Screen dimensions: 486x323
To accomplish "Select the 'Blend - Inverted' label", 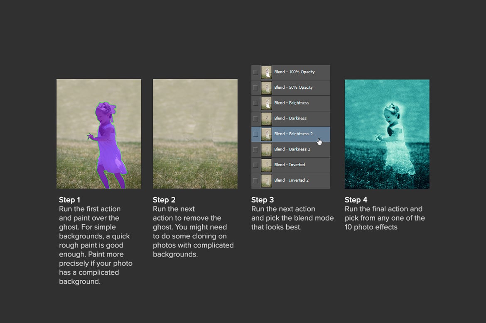I will [x=290, y=165].
